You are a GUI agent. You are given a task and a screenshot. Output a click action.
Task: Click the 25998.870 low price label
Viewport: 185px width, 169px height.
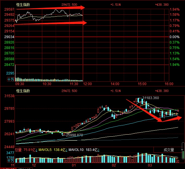click(x=74, y=135)
